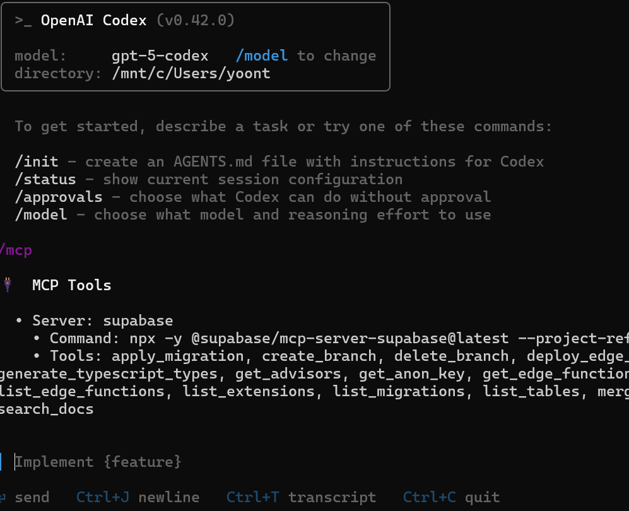This screenshot has height=511, width=629.
Task: Click the purple /mcp command text
Action: coord(16,250)
